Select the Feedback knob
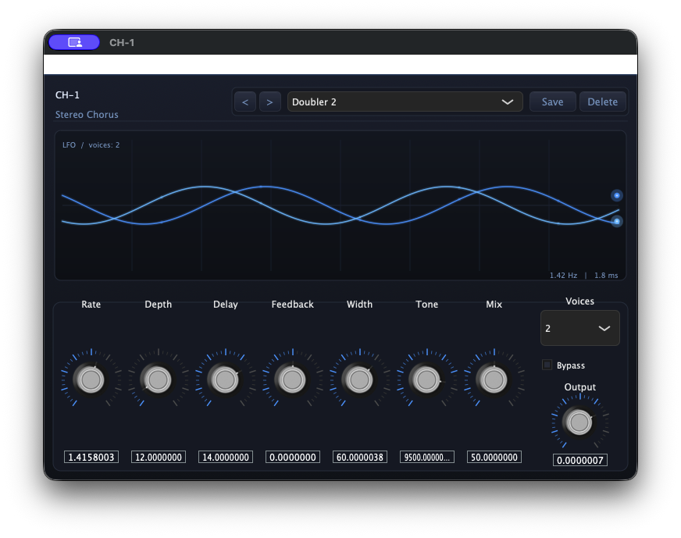681x538 pixels. click(292, 379)
